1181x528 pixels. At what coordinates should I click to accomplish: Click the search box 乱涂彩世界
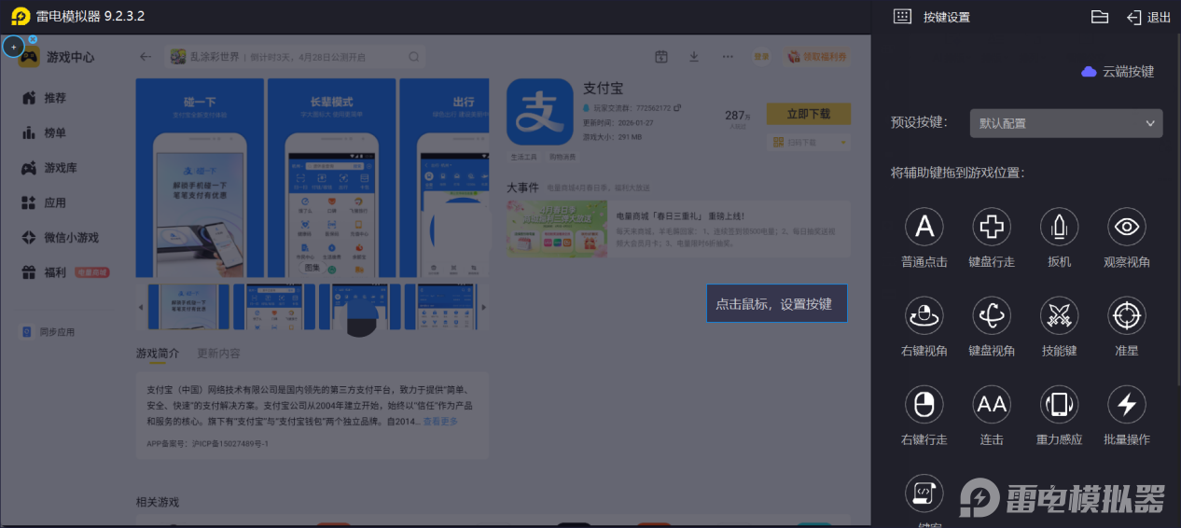click(295, 57)
